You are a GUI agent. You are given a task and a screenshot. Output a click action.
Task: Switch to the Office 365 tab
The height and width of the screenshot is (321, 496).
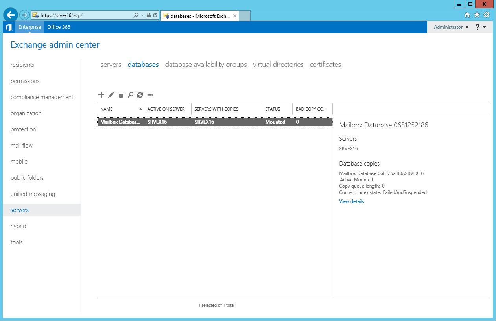pyautogui.click(x=59, y=27)
